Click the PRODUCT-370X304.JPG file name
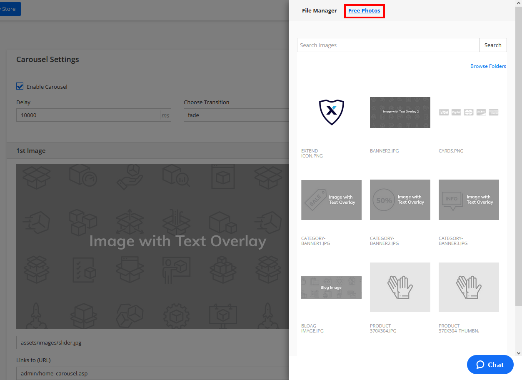 click(x=383, y=328)
